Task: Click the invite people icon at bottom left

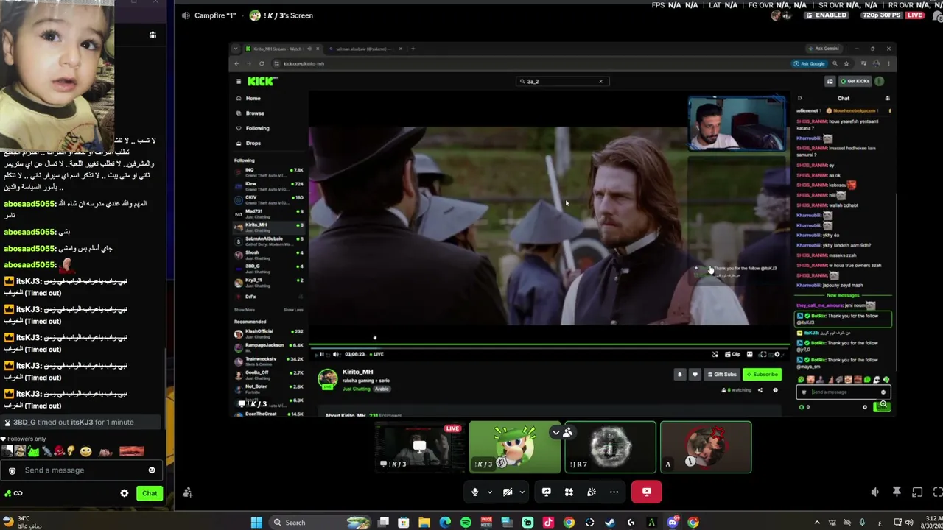Action: (x=188, y=492)
